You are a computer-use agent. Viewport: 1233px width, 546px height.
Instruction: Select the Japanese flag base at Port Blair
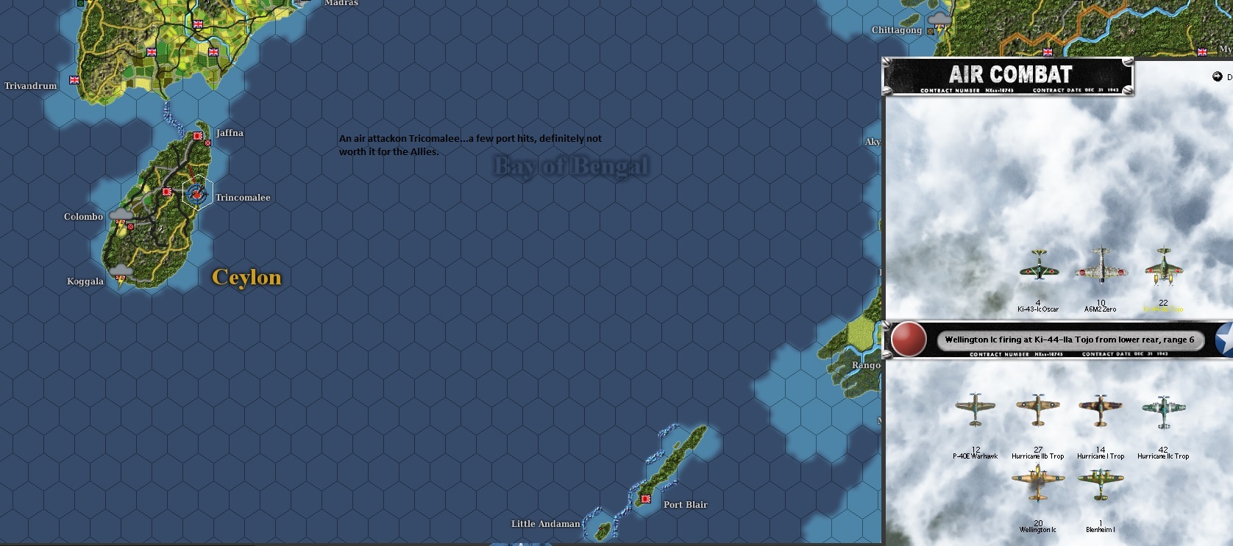[x=645, y=499]
